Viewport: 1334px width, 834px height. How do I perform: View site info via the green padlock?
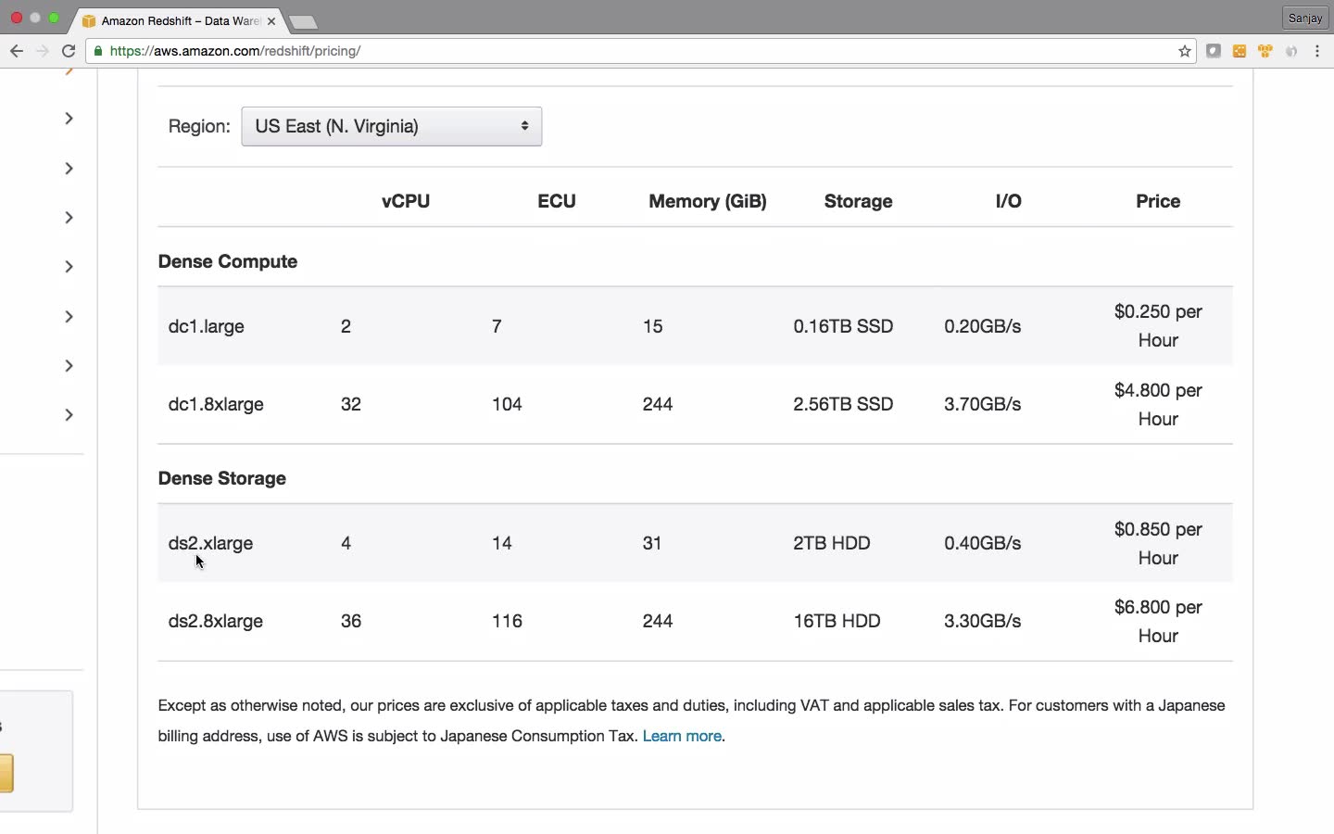click(x=99, y=51)
